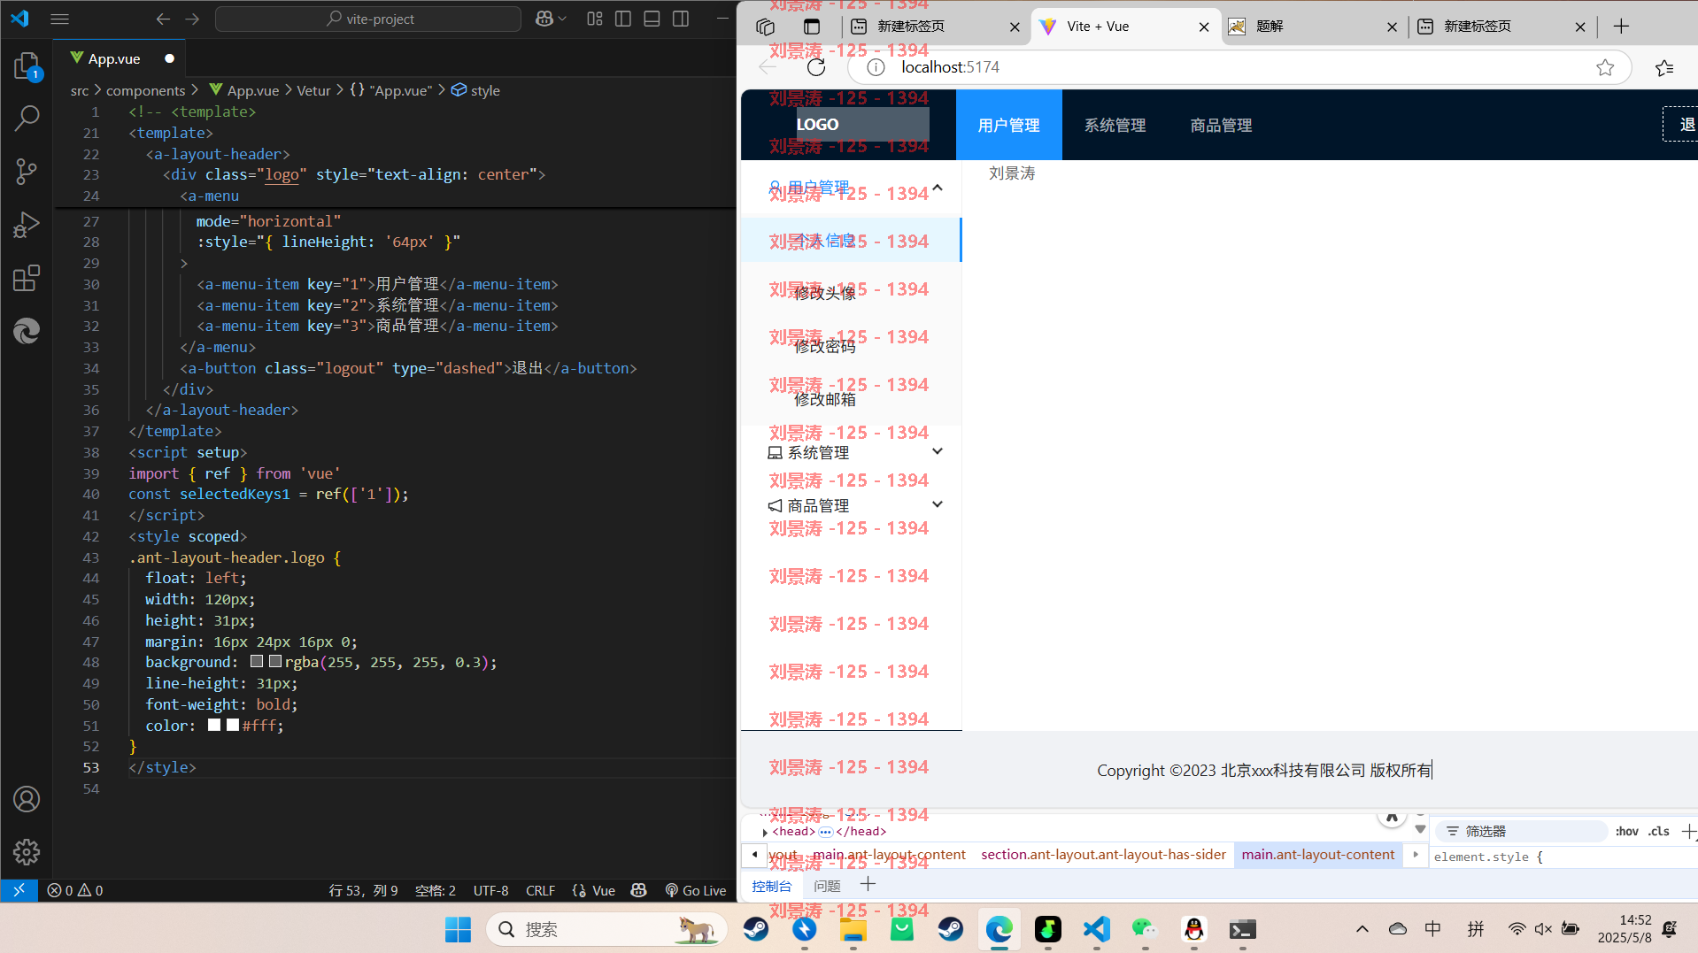Close the 题解 browser tab
Viewport: 1698px width, 953px height.
coord(1392,27)
